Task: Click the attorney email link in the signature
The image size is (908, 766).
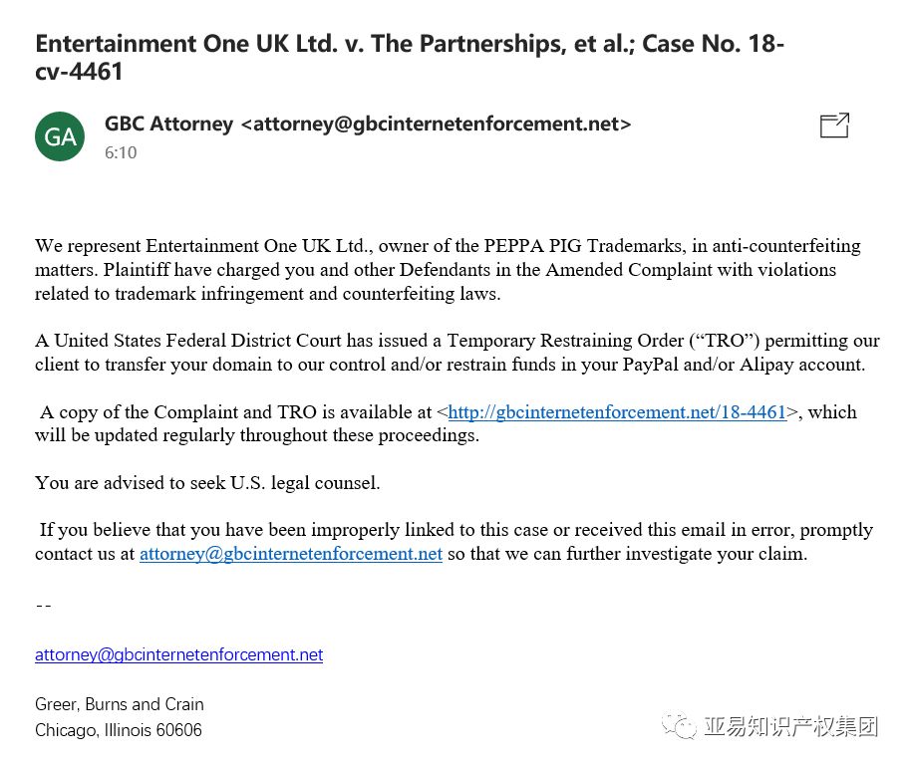Action: (x=179, y=654)
